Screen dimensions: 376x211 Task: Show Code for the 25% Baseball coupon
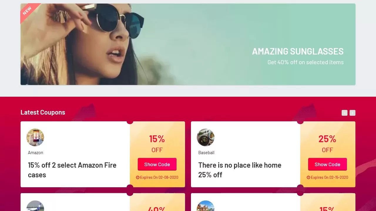(328, 164)
